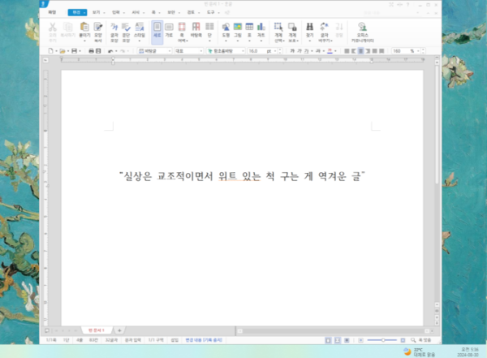
Task: Click the Chart (차트) insert icon
Action: 261,27
